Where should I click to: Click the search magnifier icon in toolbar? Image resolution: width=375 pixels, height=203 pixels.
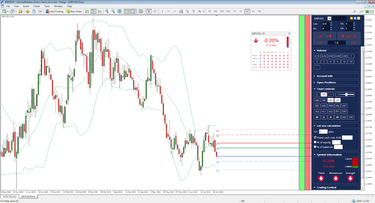tap(355, 11)
